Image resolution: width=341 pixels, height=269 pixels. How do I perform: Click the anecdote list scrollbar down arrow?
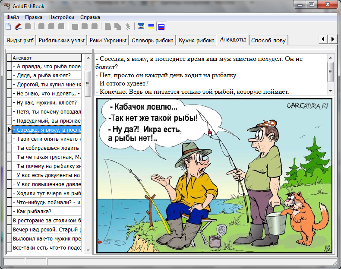88,250
